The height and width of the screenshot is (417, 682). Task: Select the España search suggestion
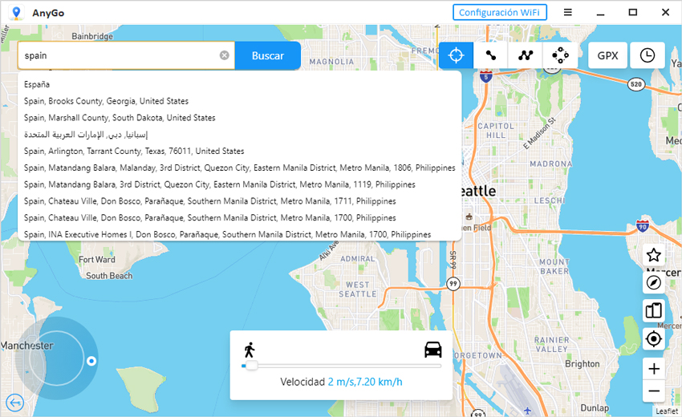click(37, 84)
